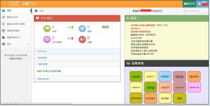Click the blue rocket 流程 icon
Viewport: 210px width, 106px height.
click(82, 29)
